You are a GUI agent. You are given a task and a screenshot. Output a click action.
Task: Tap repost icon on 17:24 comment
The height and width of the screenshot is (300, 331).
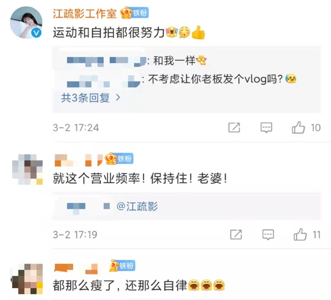pyautogui.click(x=234, y=128)
